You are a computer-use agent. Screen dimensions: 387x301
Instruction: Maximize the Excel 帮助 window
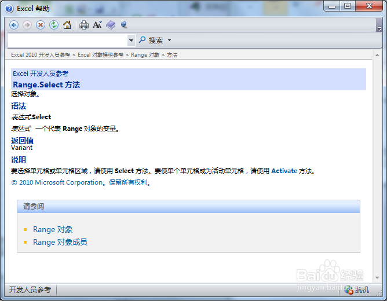(348, 6)
